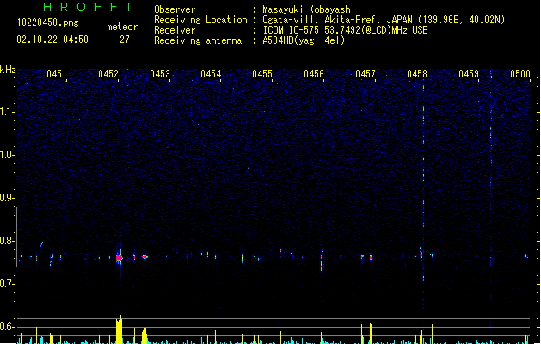Image resolution: width=541 pixels, height=344 pixels.
Task: Click the Receiver label
Action: tap(175, 30)
